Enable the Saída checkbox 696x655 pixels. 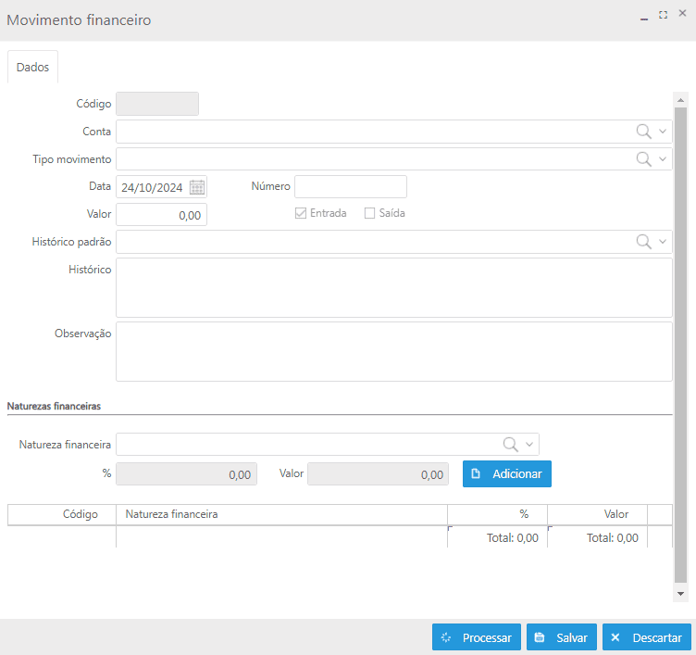369,213
